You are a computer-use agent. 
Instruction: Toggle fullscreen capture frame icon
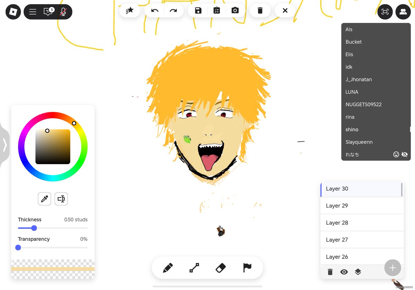pyautogui.click(x=385, y=12)
